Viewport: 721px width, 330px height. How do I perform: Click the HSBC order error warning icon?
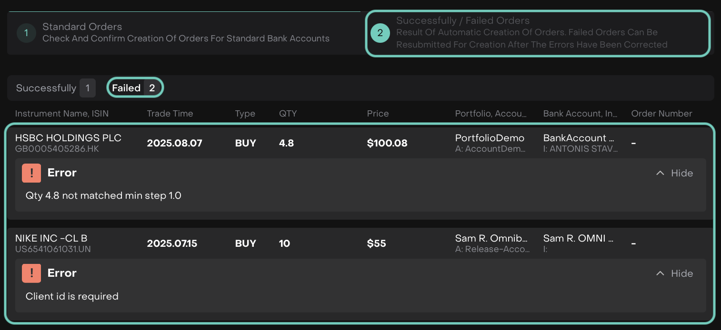coord(31,173)
